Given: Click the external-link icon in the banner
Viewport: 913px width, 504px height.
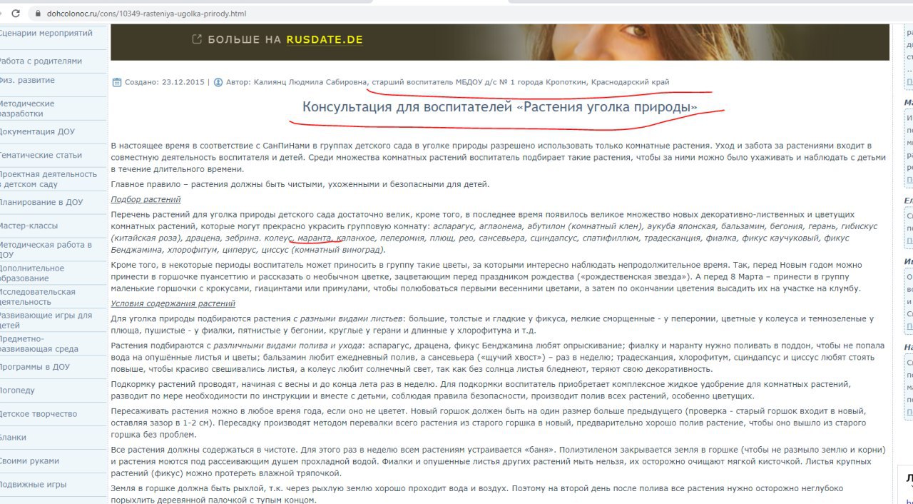Looking at the screenshot, I should (197, 39).
